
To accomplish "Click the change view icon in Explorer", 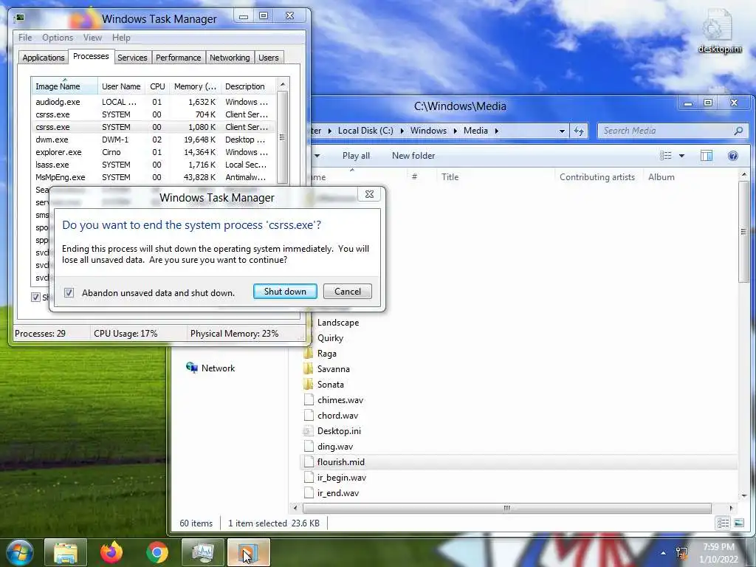I will 666,155.
